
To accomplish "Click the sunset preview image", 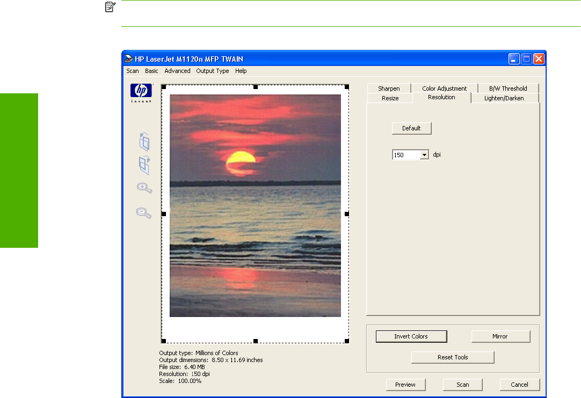I will pyautogui.click(x=255, y=205).
